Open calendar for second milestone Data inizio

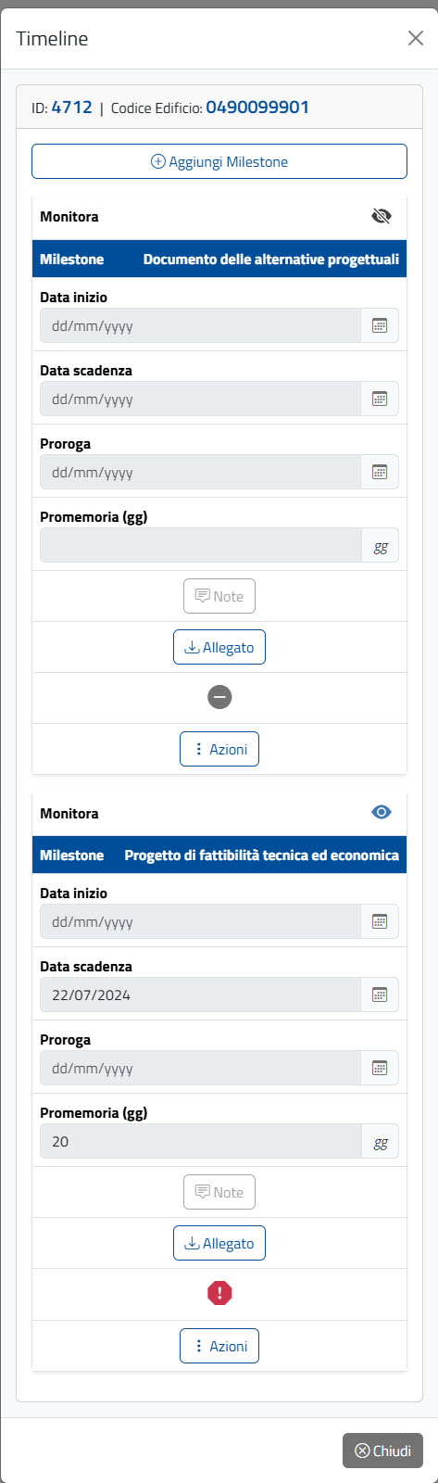[380, 921]
